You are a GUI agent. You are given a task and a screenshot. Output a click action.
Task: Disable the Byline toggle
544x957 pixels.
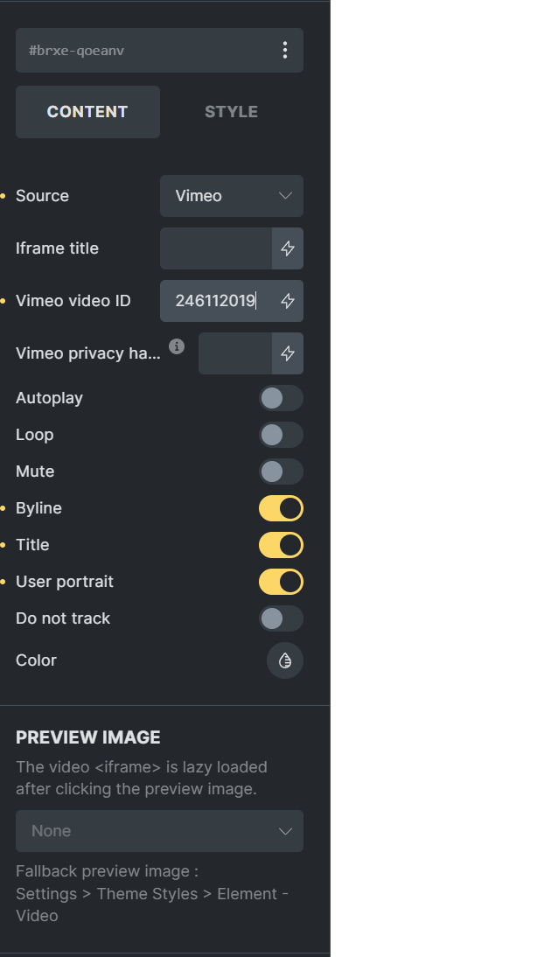281,508
